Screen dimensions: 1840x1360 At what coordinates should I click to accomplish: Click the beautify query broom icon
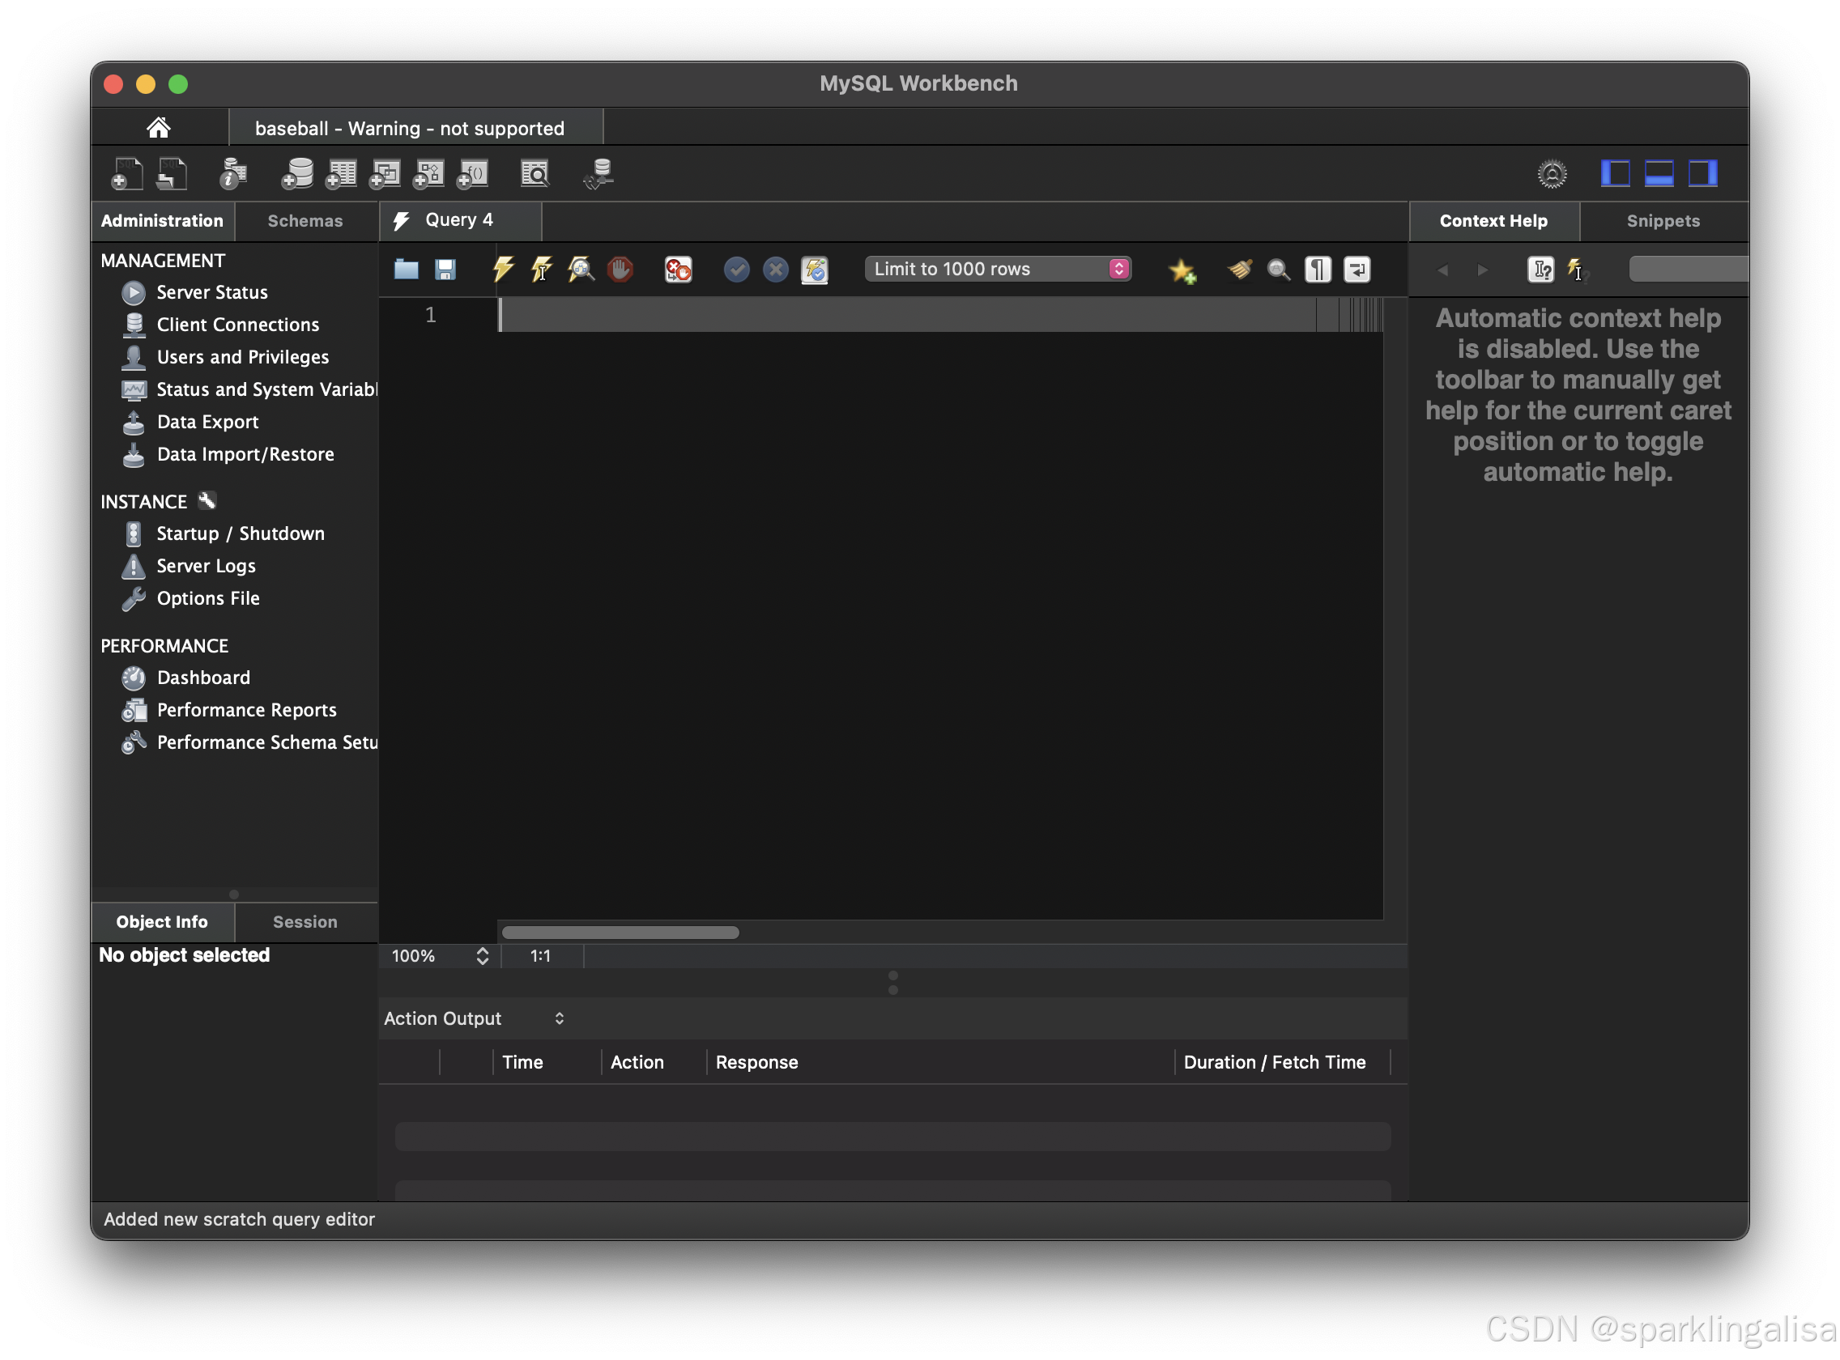coord(1240,270)
